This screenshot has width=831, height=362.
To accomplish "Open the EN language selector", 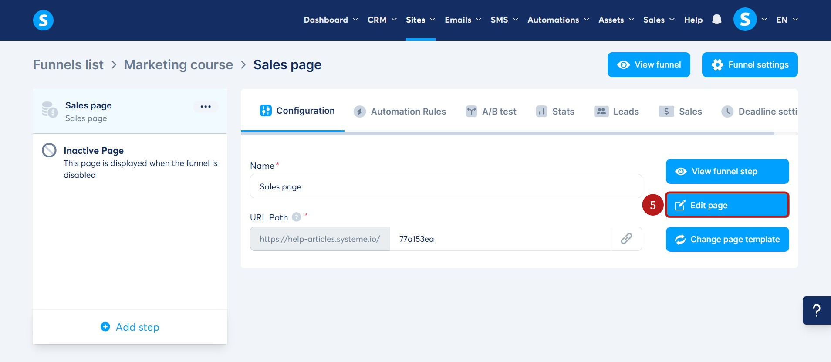I will click(x=787, y=20).
